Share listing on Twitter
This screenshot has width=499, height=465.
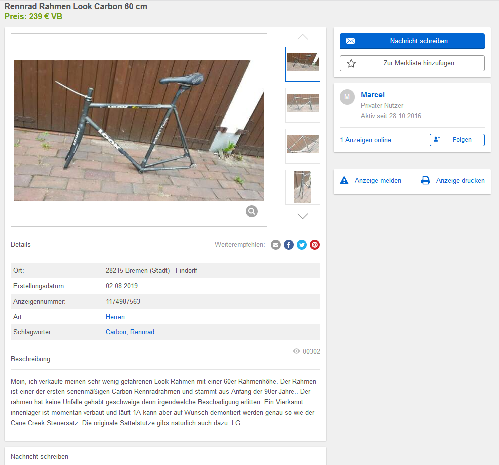pyautogui.click(x=302, y=245)
